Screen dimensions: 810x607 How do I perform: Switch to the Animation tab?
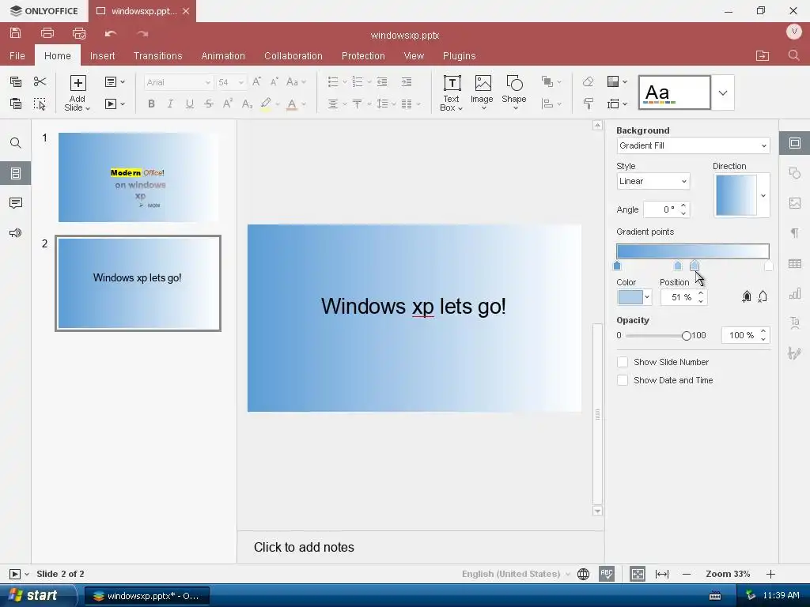click(x=223, y=56)
